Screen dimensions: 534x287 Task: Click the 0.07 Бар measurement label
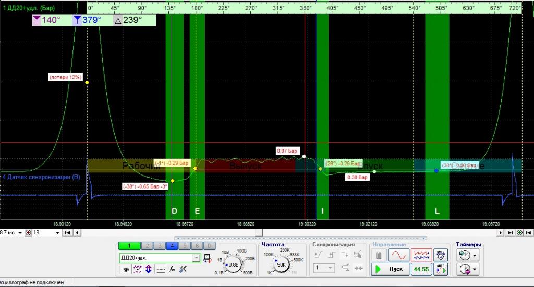point(287,151)
